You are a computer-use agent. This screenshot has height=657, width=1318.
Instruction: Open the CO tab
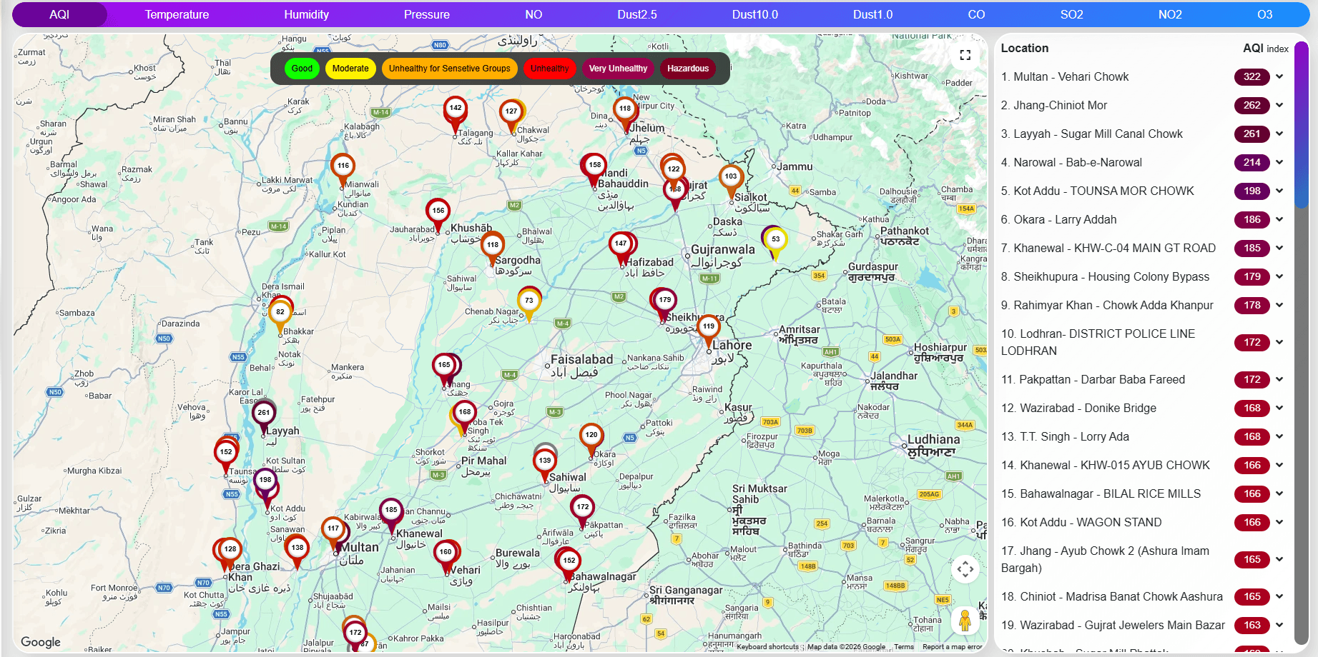(x=976, y=14)
